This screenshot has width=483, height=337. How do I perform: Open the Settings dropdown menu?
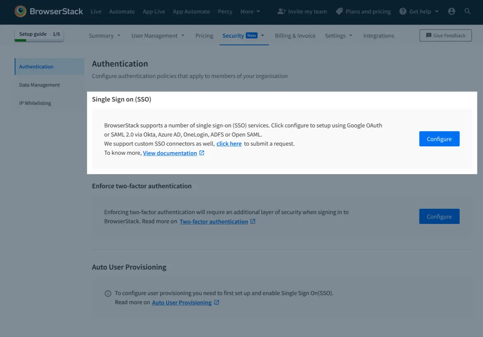[338, 36]
